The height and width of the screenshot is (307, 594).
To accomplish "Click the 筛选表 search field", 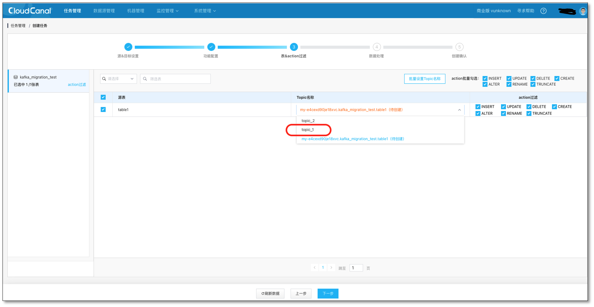I will pos(179,79).
